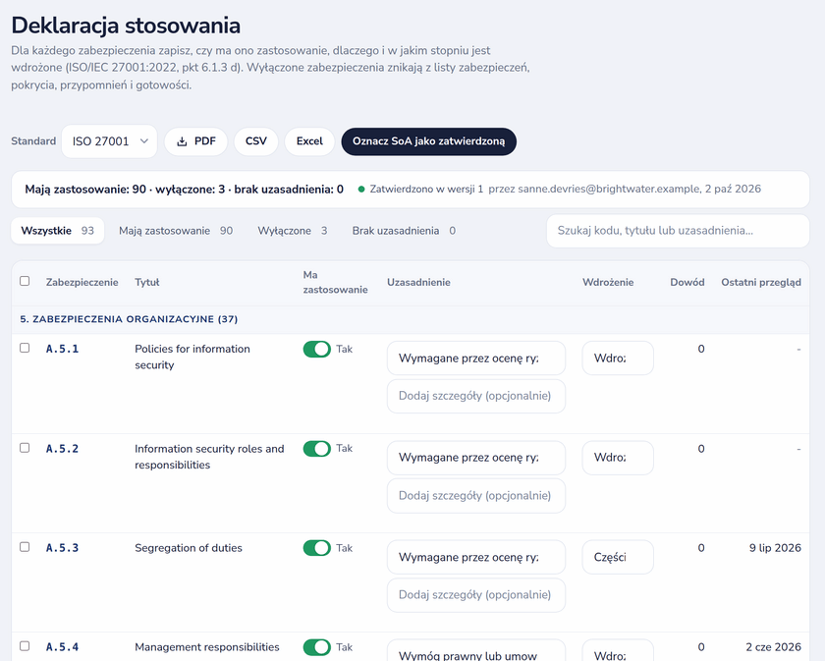Open justification dropdown for A.5.3
825x661 pixels.
(476, 557)
